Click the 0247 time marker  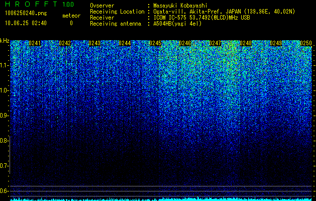pyautogui.click(x=215, y=43)
